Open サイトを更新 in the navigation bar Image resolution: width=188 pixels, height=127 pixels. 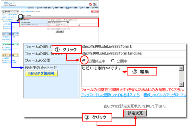click(x=85, y=8)
